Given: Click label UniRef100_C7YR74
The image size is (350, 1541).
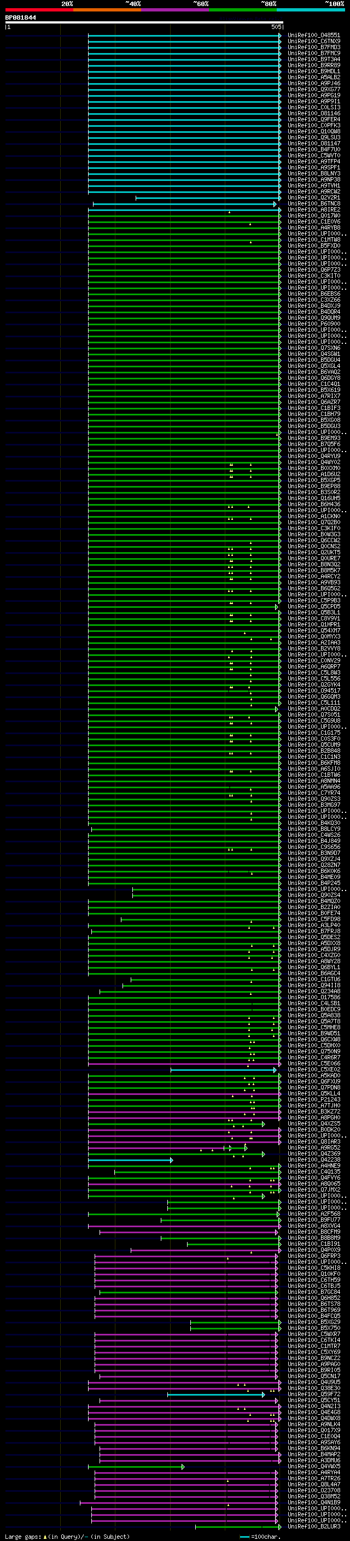Looking at the screenshot, I should (313, 793).
